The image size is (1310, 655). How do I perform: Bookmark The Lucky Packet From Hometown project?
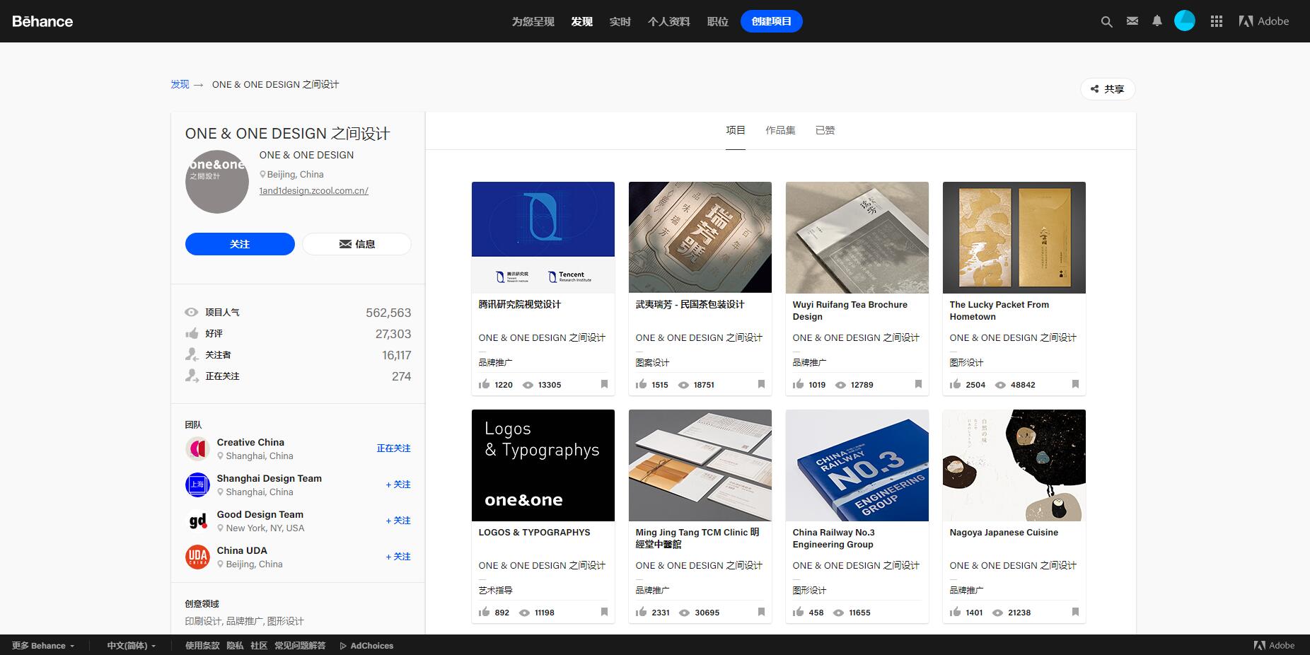1075,384
